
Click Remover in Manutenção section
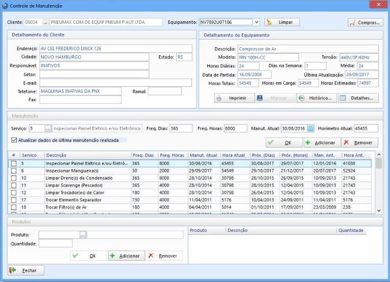click(360, 143)
